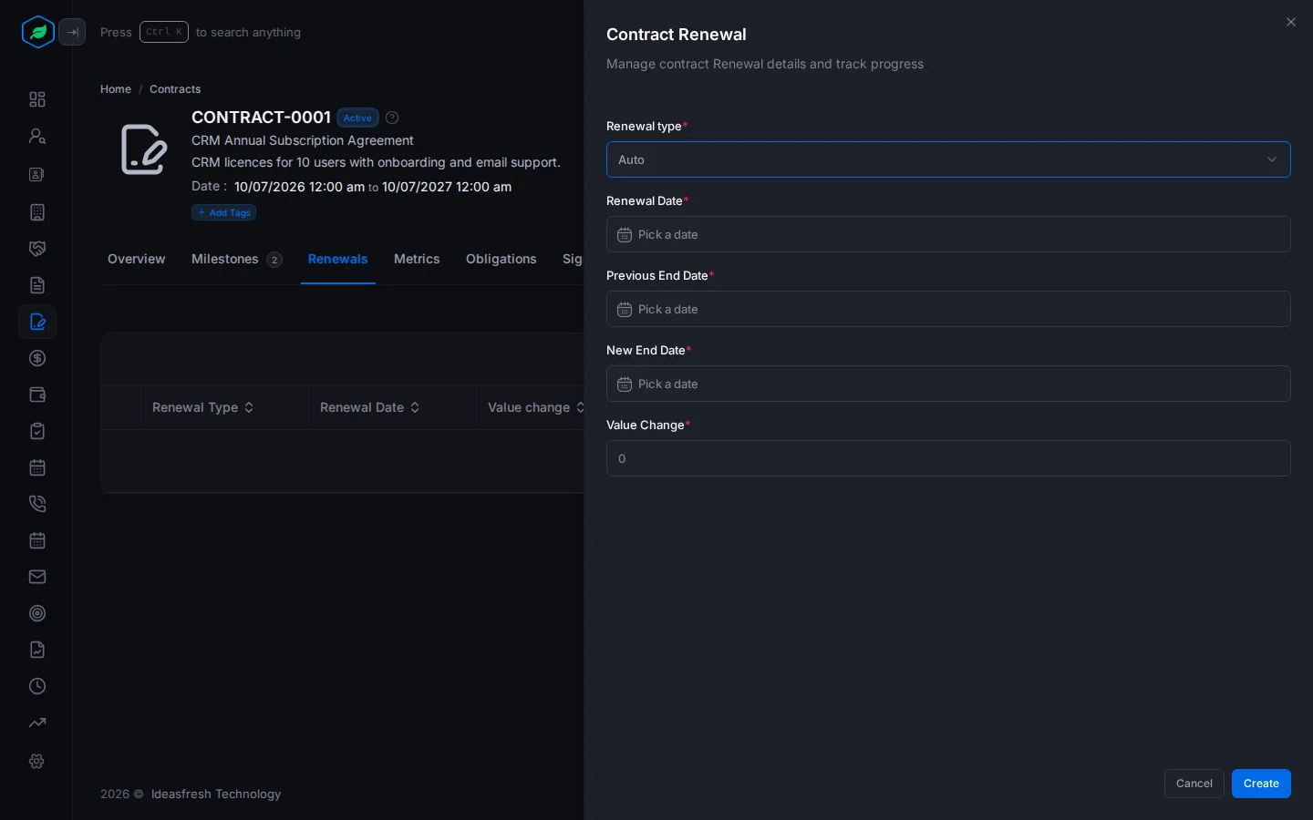Click the search anything bar
The image size is (1313, 820).
click(201, 32)
